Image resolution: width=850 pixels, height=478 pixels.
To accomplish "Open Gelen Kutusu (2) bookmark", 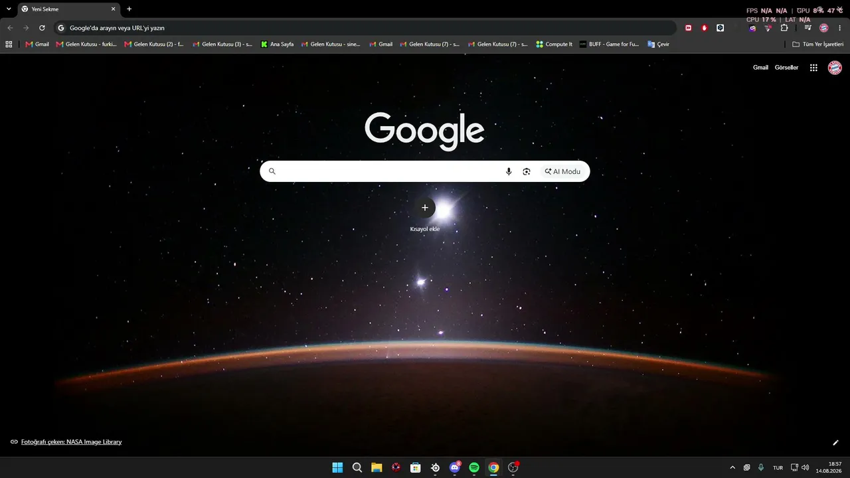I will coord(154,44).
